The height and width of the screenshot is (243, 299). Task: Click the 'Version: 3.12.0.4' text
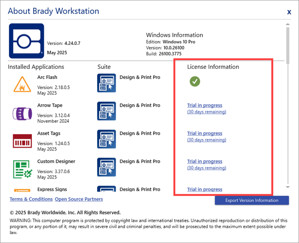(53, 115)
